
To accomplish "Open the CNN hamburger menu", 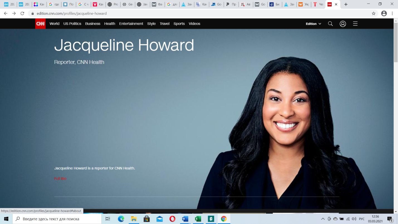I will pos(355,24).
